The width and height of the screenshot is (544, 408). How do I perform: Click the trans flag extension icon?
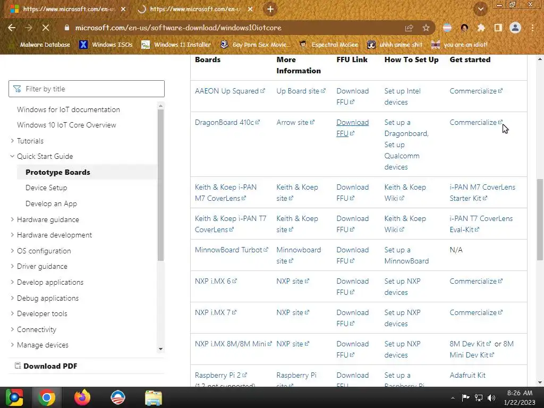click(x=447, y=28)
